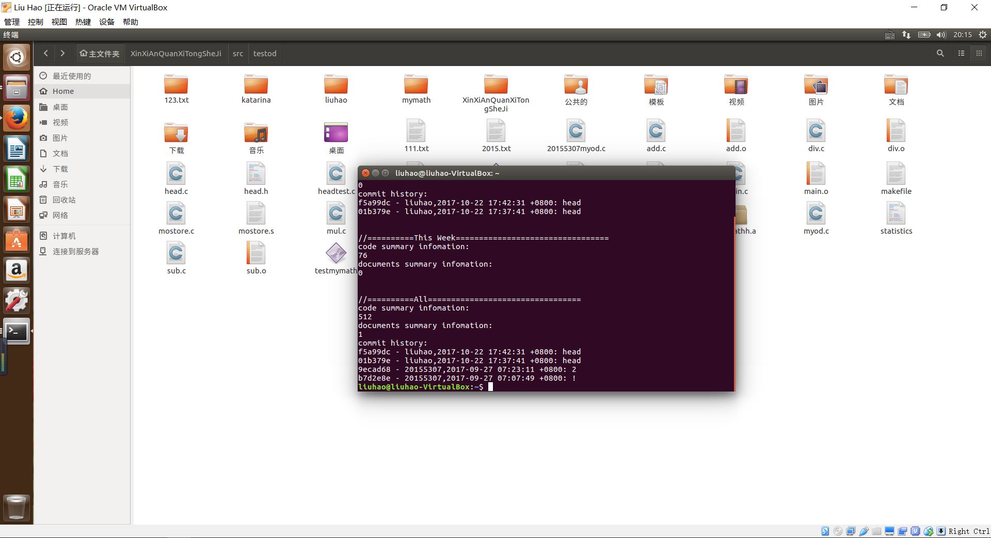
Task: Go back in file manager
Action: pyautogui.click(x=46, y=53)
